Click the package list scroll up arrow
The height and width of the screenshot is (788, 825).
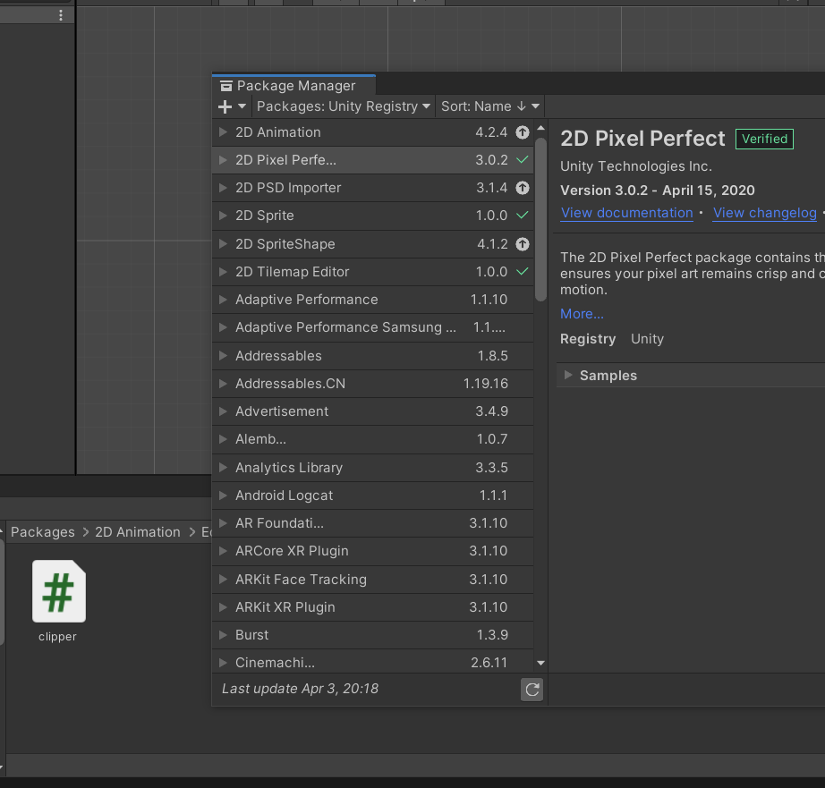[x=540, y=129]
